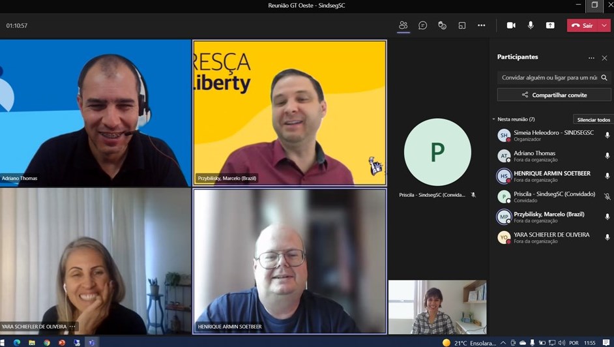The width and height of the screenshot is (614, 347).
Task: Open more actions in meeting toolbar
Action: pyautogui.click(x=481, y=25)
